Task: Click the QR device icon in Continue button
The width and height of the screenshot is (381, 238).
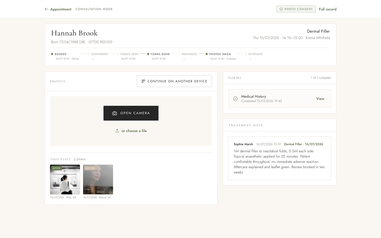Action: pyautogui.click(x=143, y=81)
